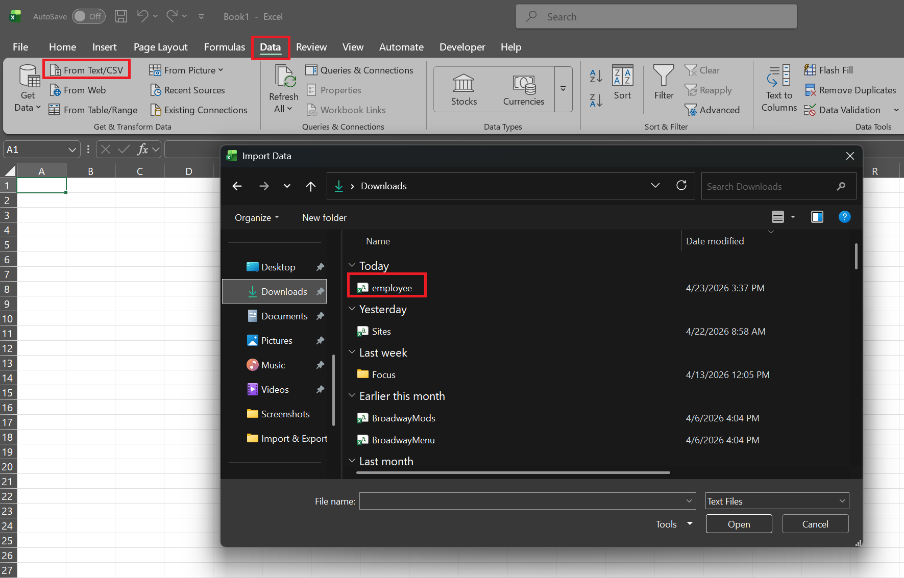Click the Stocks data type icon
Image resolution: width=904 pixels, height=578 pixels.
click(463, 83)
